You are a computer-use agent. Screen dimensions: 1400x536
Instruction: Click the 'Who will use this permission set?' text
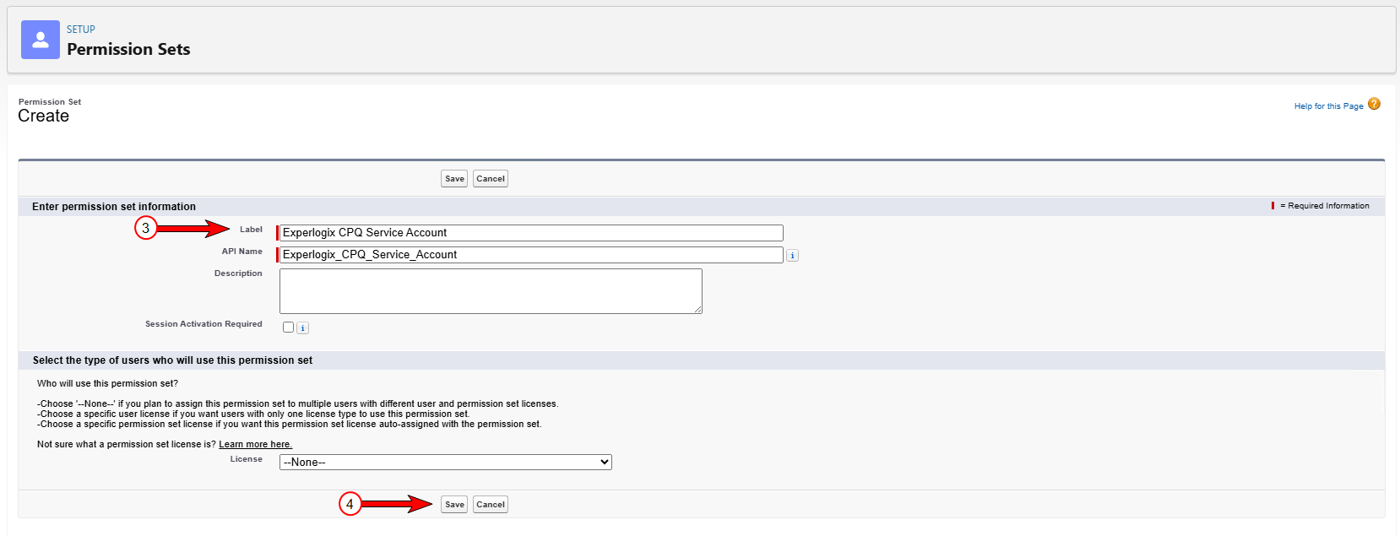click(x=107, y=384)
